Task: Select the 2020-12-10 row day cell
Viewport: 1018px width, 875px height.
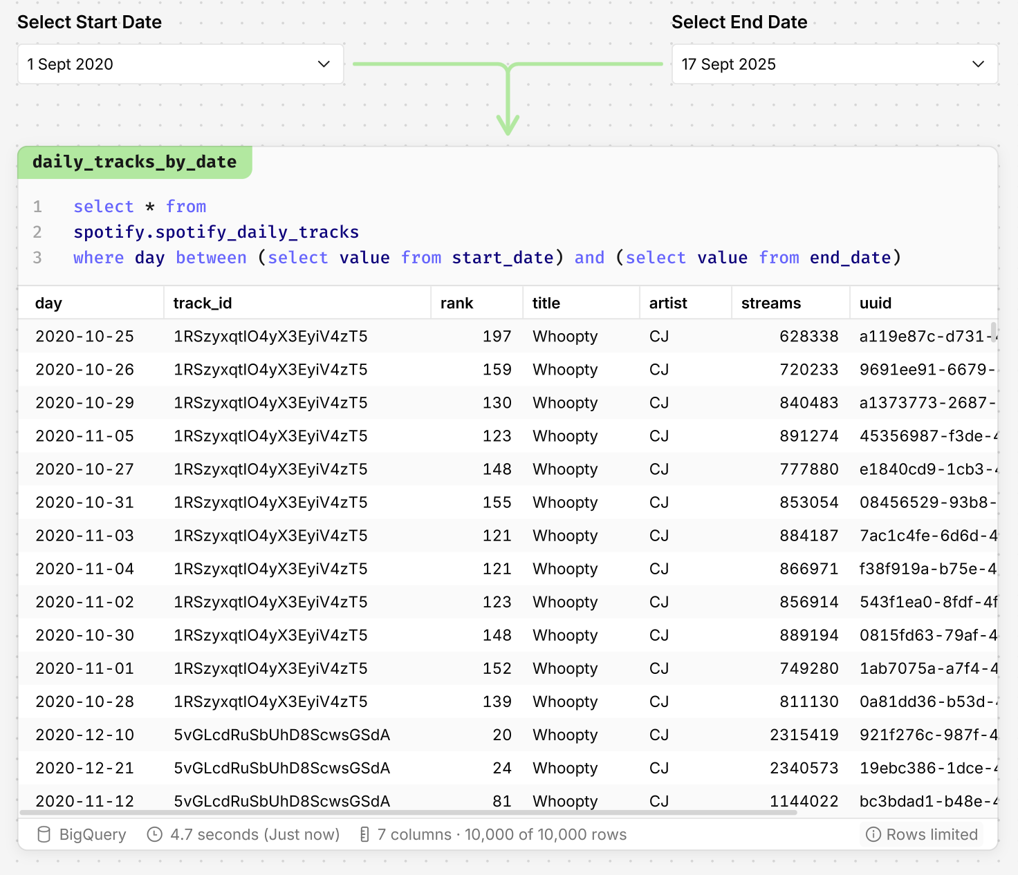Action: click(85, 735)
